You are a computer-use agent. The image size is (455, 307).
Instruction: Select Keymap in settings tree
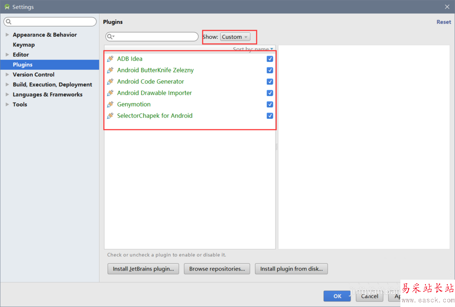coord(24,45)
